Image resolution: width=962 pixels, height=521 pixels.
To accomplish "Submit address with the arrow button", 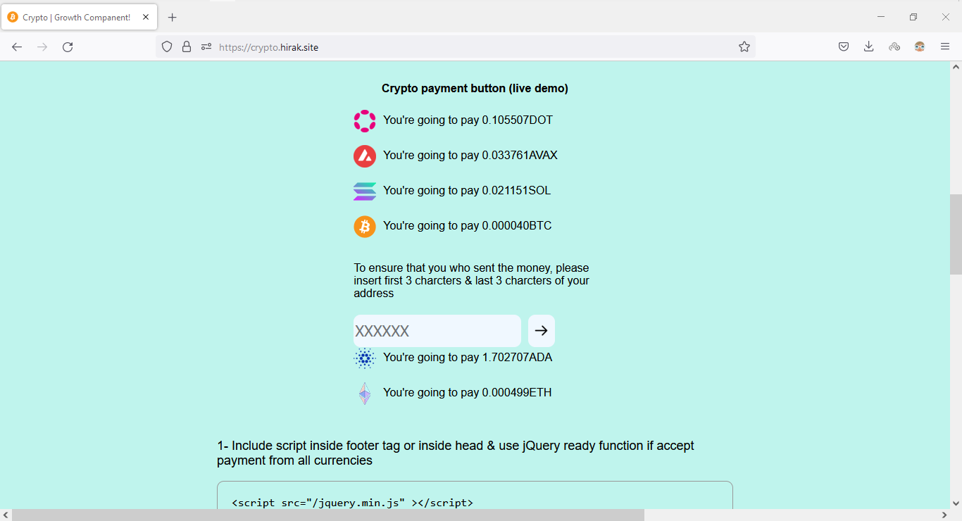I will [x=541, y=331].
